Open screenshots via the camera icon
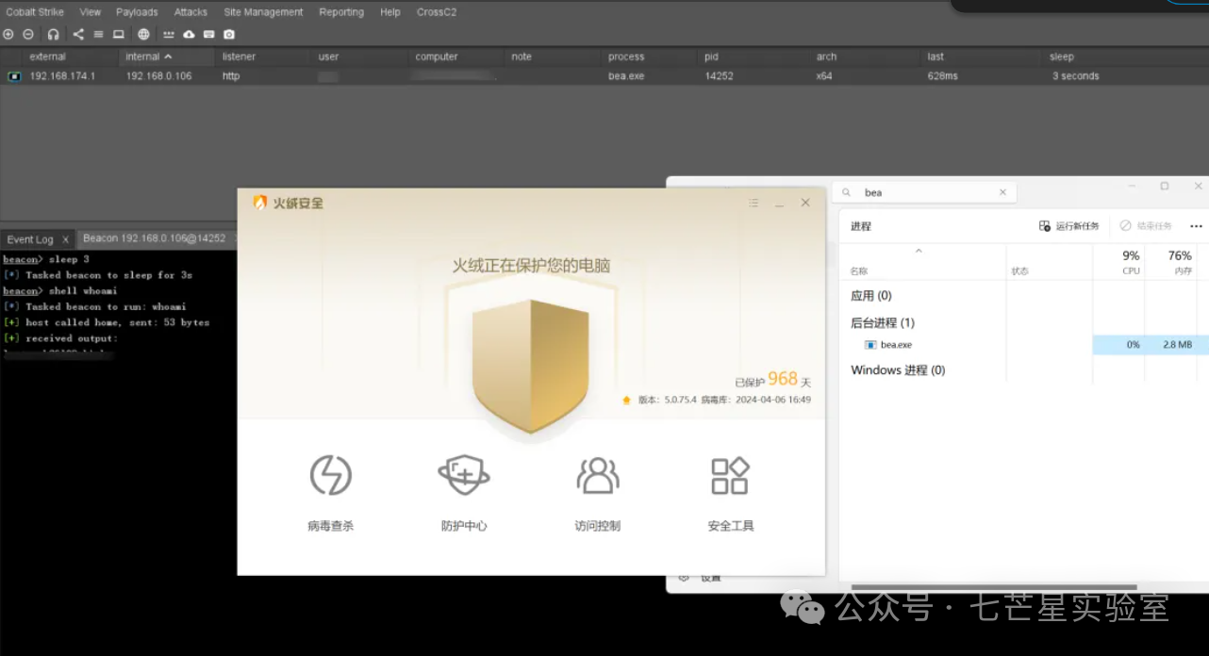Screen dimensions: 1209x656 229,34
